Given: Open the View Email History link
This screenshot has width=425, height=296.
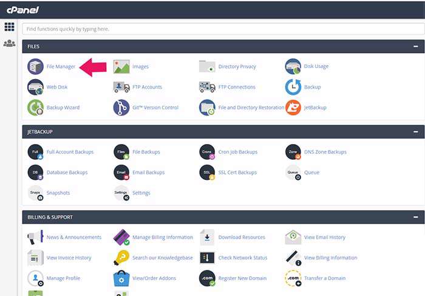Looking at the screenshot, I should pyautogui.click(x=325, y=238).
